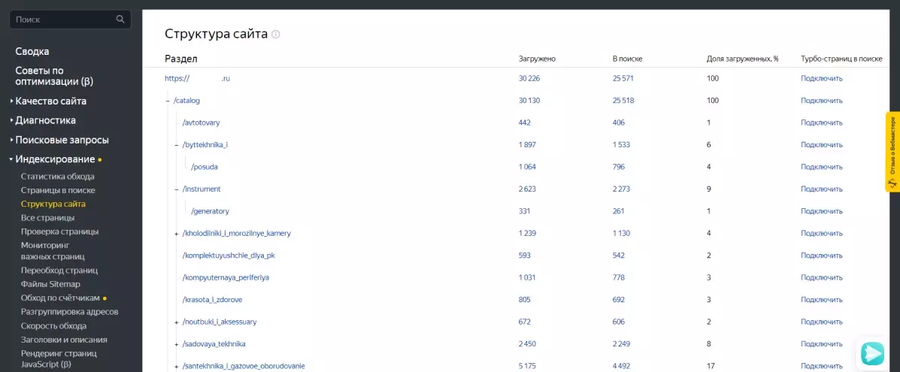Open Мониторинг важных страниц page
This screenshot has width=900, height=372.
click(x=53, y=251)
